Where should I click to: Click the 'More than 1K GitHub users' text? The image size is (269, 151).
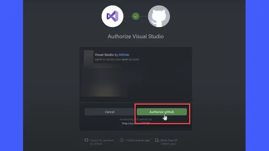(x=169, y=142)
